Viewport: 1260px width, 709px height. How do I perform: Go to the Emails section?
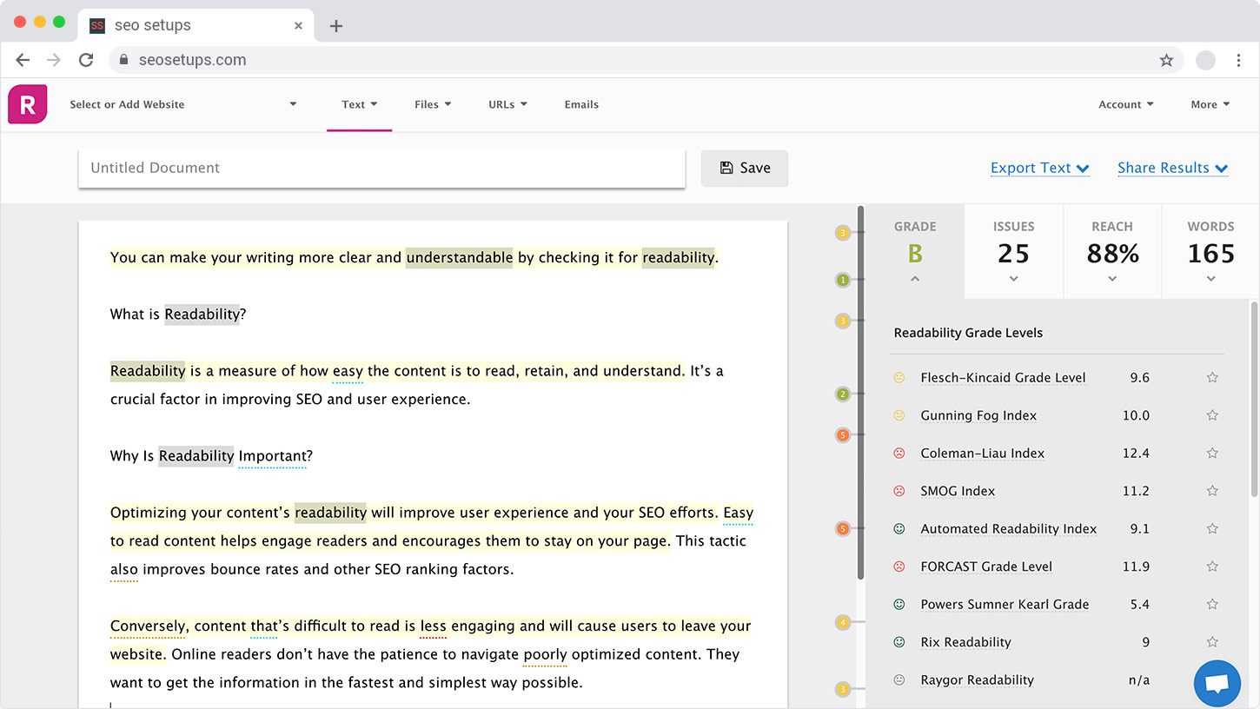[581, 104]
